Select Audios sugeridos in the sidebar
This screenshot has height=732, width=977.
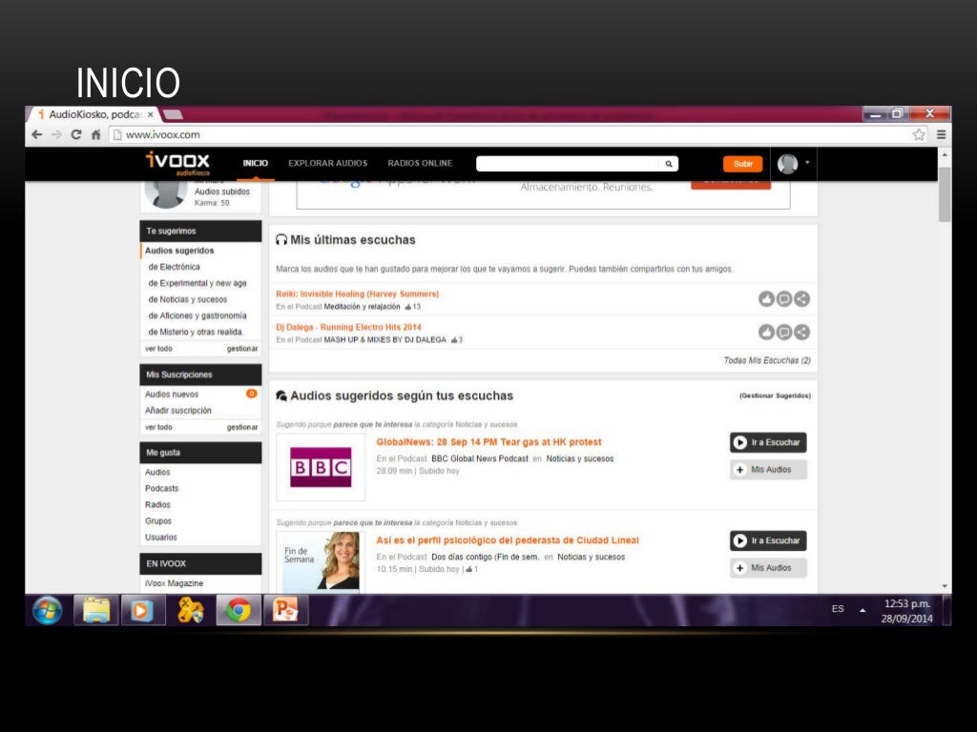179,251
